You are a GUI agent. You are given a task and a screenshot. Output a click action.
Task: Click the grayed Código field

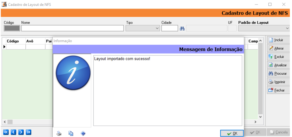[12, 28]
